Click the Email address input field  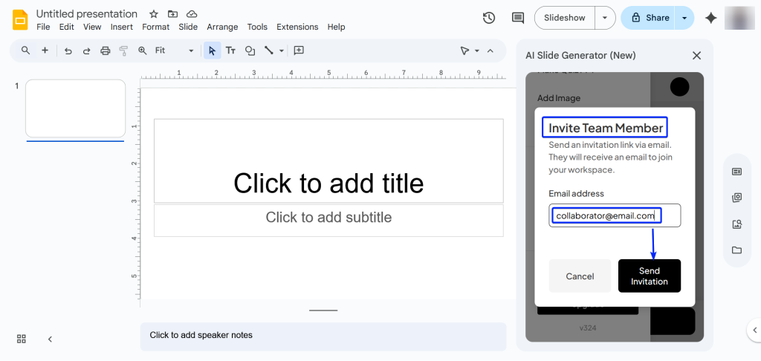(615, 215)
